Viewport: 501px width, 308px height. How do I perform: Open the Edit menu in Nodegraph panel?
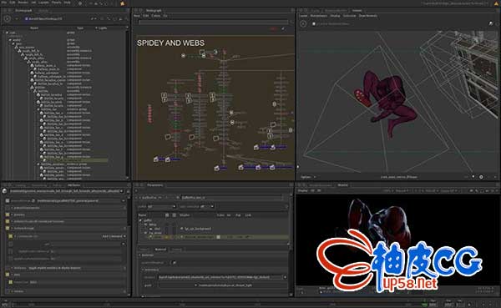[145, 16]
